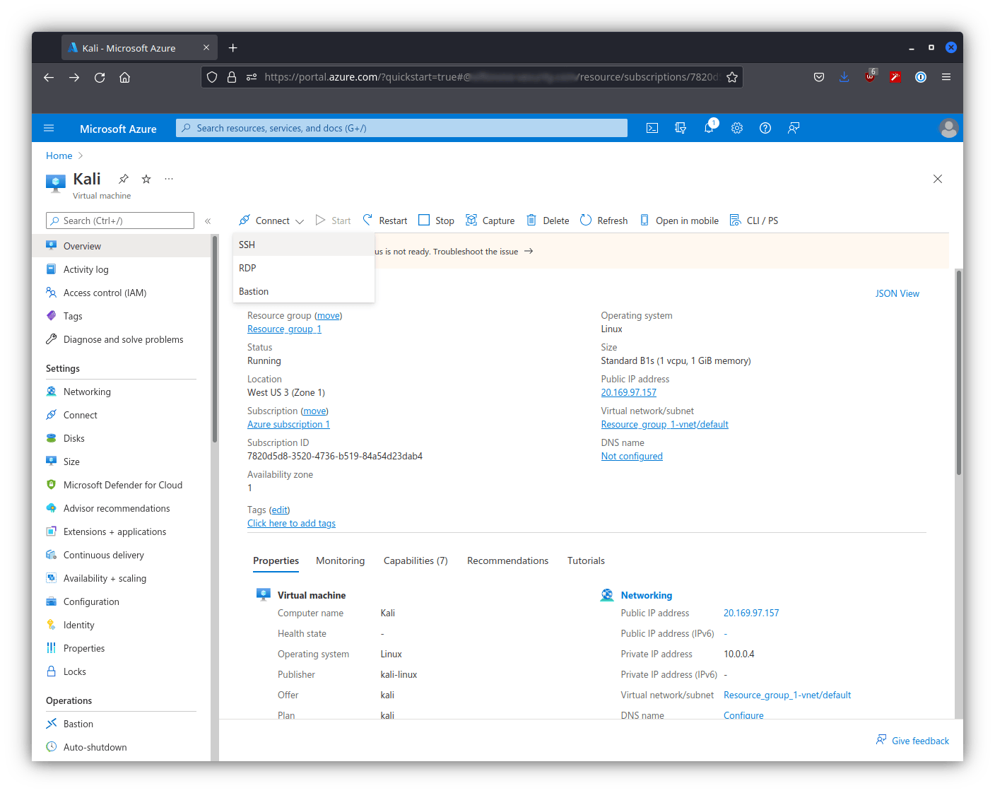
Task: Expand the Connect dropdown
Action: 272,221
